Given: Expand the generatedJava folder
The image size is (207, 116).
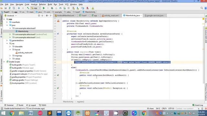Looking at the screenshot, I should (x=7, y=41).
